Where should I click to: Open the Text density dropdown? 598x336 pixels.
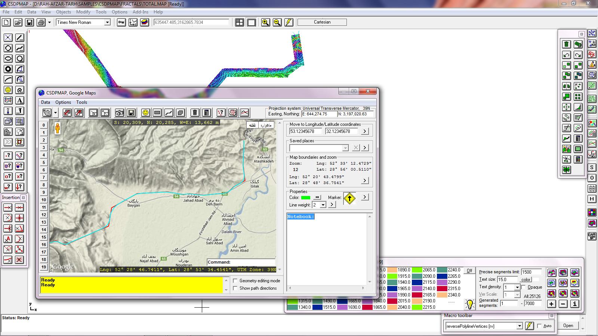click(x=517, y=287)
